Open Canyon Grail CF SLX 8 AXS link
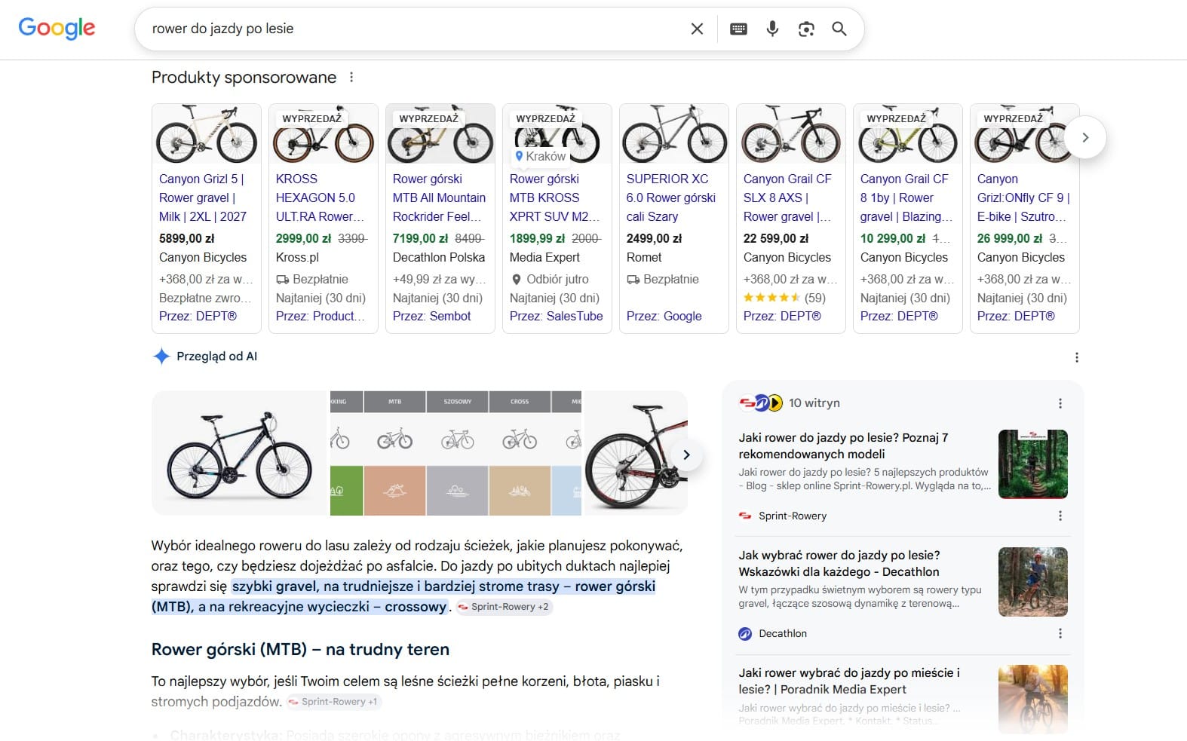The height and width of the screenshot is (741, 1187). pos(787,197)
